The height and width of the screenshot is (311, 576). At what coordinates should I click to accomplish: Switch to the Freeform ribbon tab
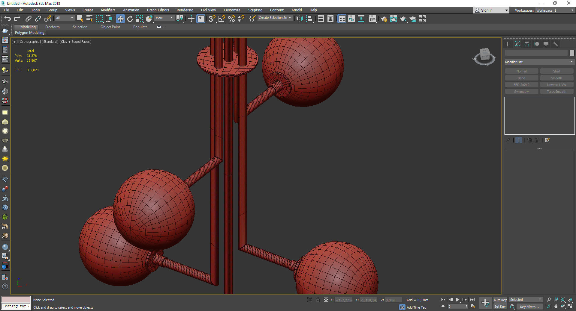tap(53, 27)
